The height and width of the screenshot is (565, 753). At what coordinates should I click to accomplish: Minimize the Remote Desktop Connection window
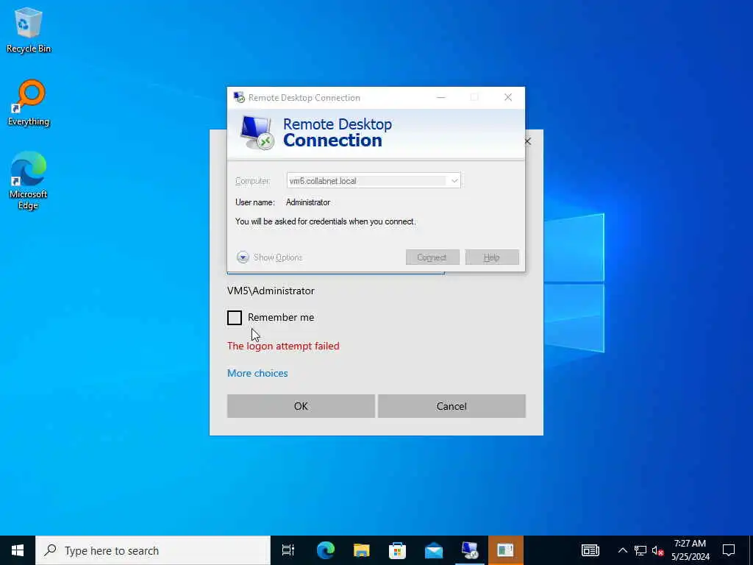(441, 98)
